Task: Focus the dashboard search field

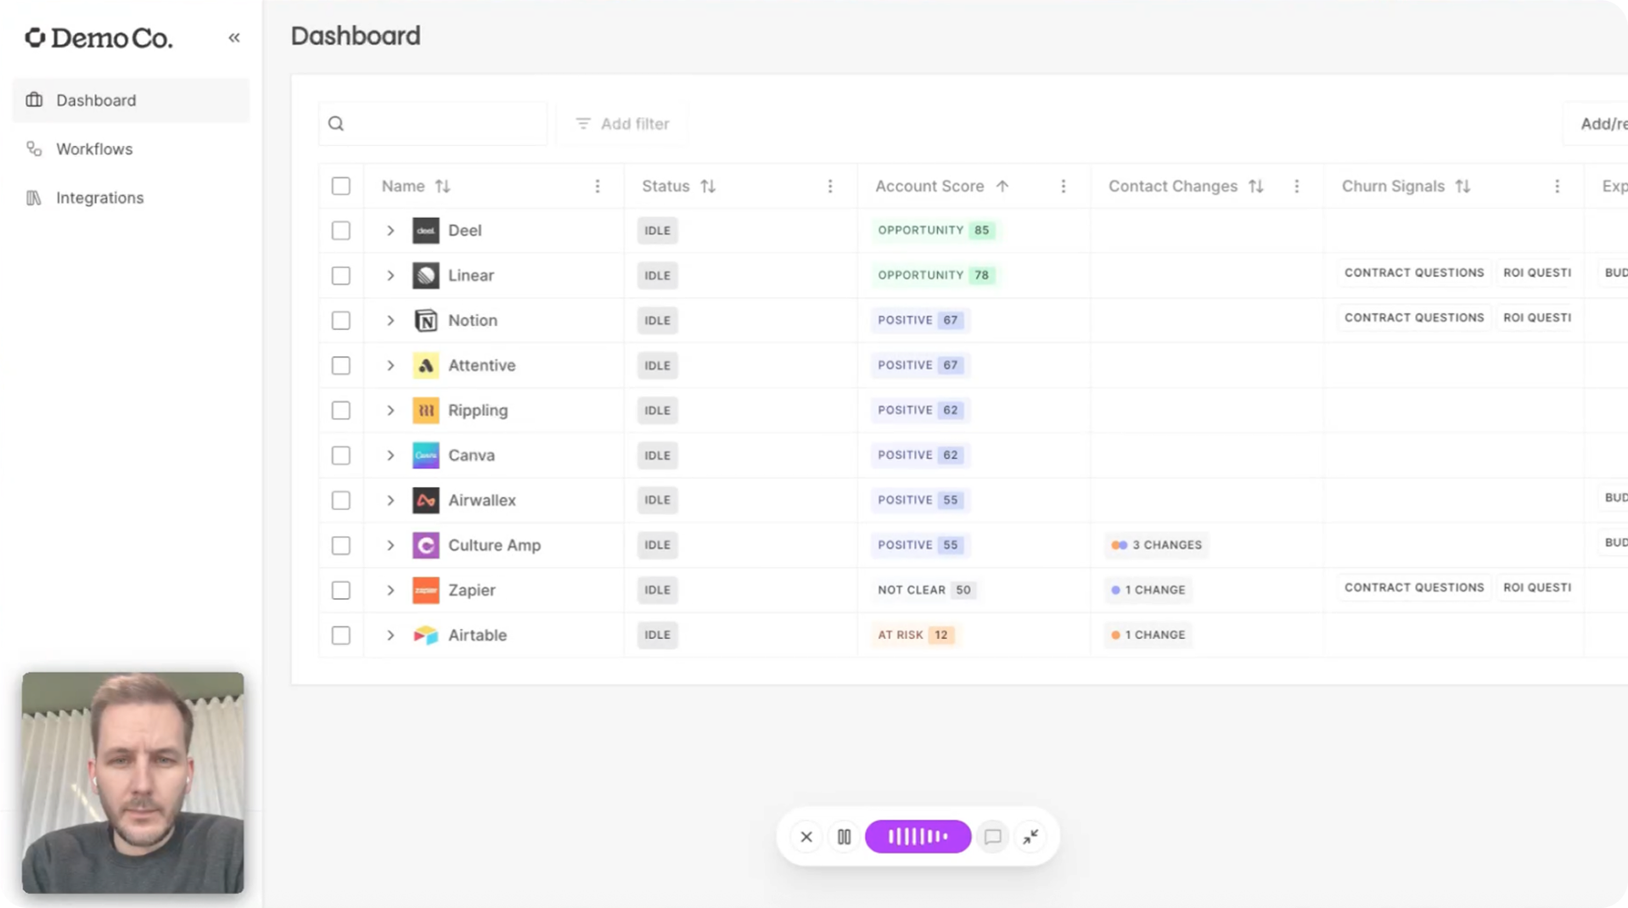Action: (433, 124)
